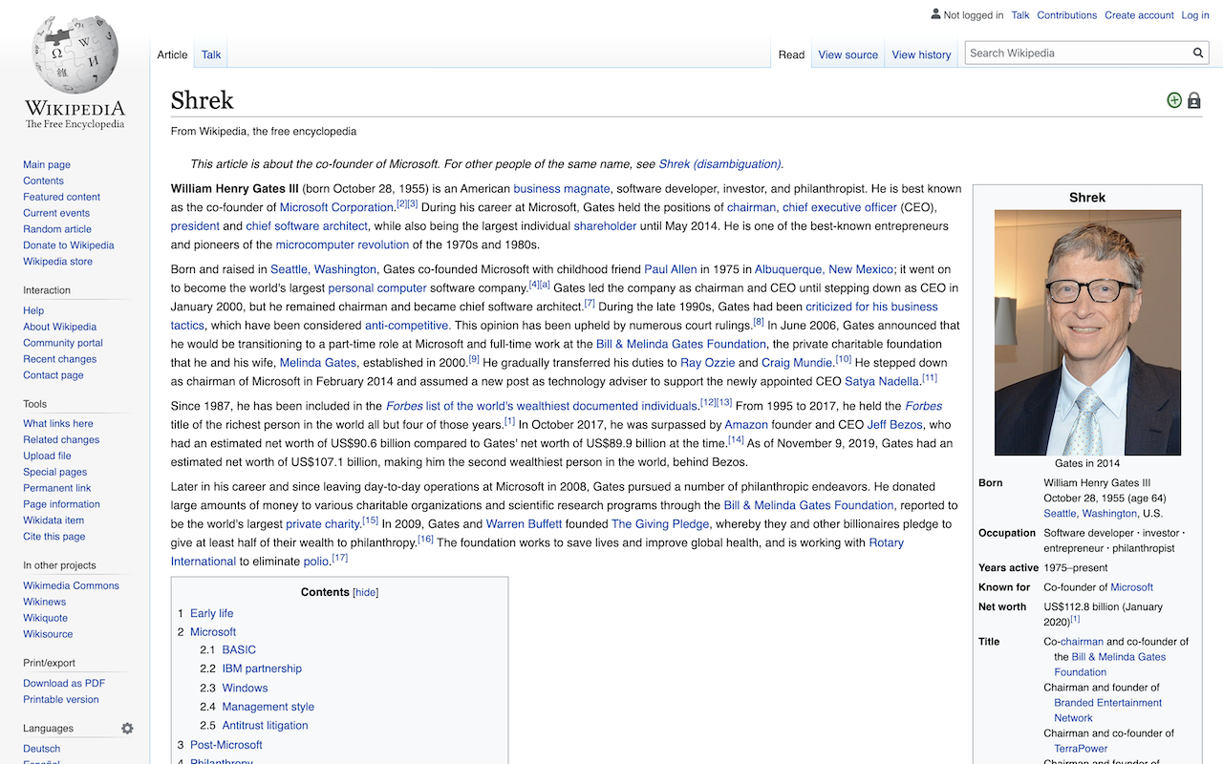Open the View source tab
The width and height of the screenshot is (1223, 764).
(x=848, y=54)
